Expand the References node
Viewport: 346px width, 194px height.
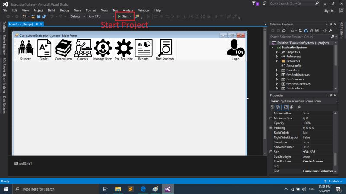(x=277, y=57)
